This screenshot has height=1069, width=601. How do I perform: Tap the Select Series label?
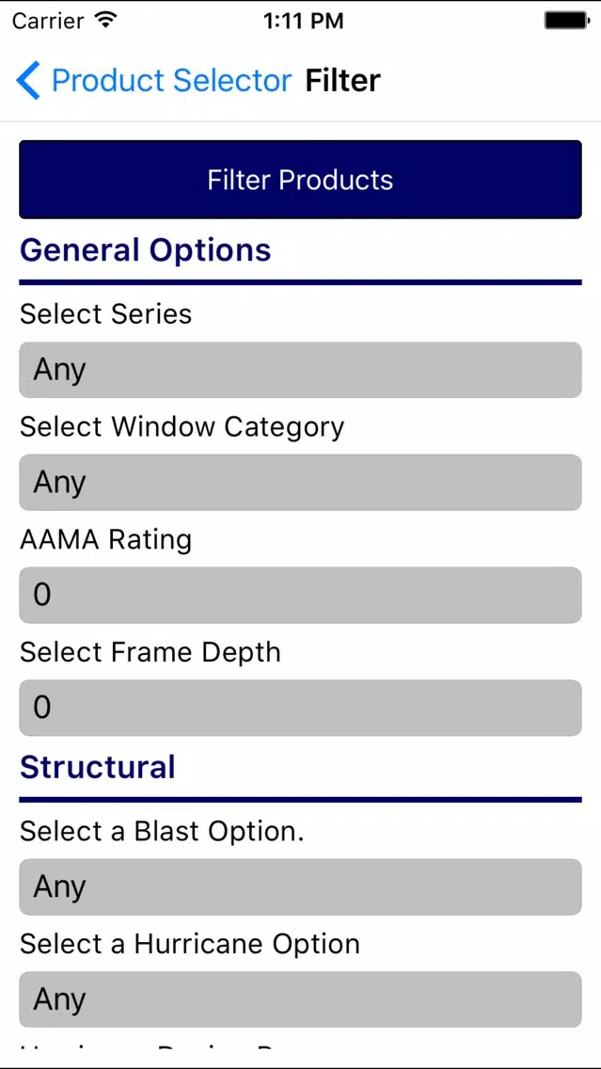(105, 313)
